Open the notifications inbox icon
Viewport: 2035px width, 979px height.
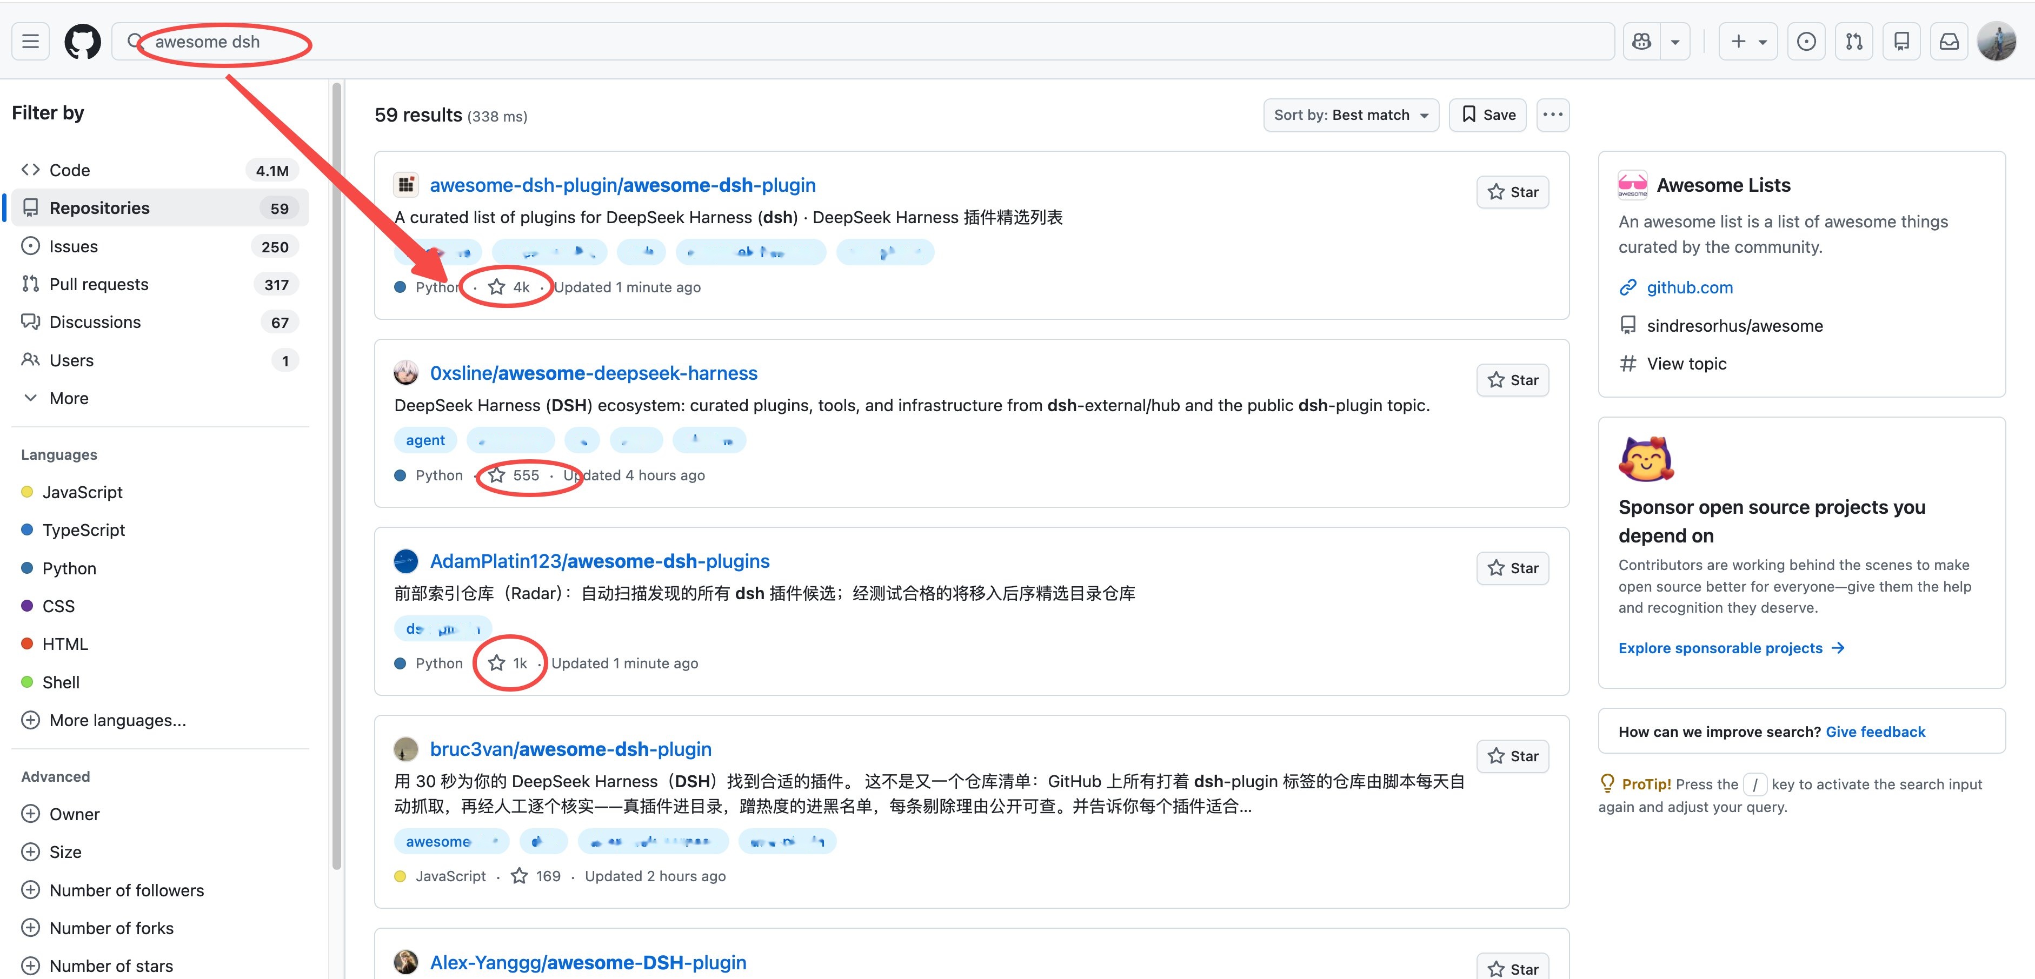tap(1949, 41)
